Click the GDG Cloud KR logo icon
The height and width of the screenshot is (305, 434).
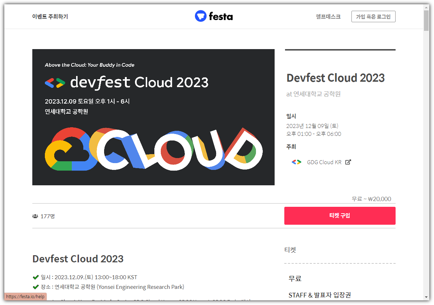(297, 162)
